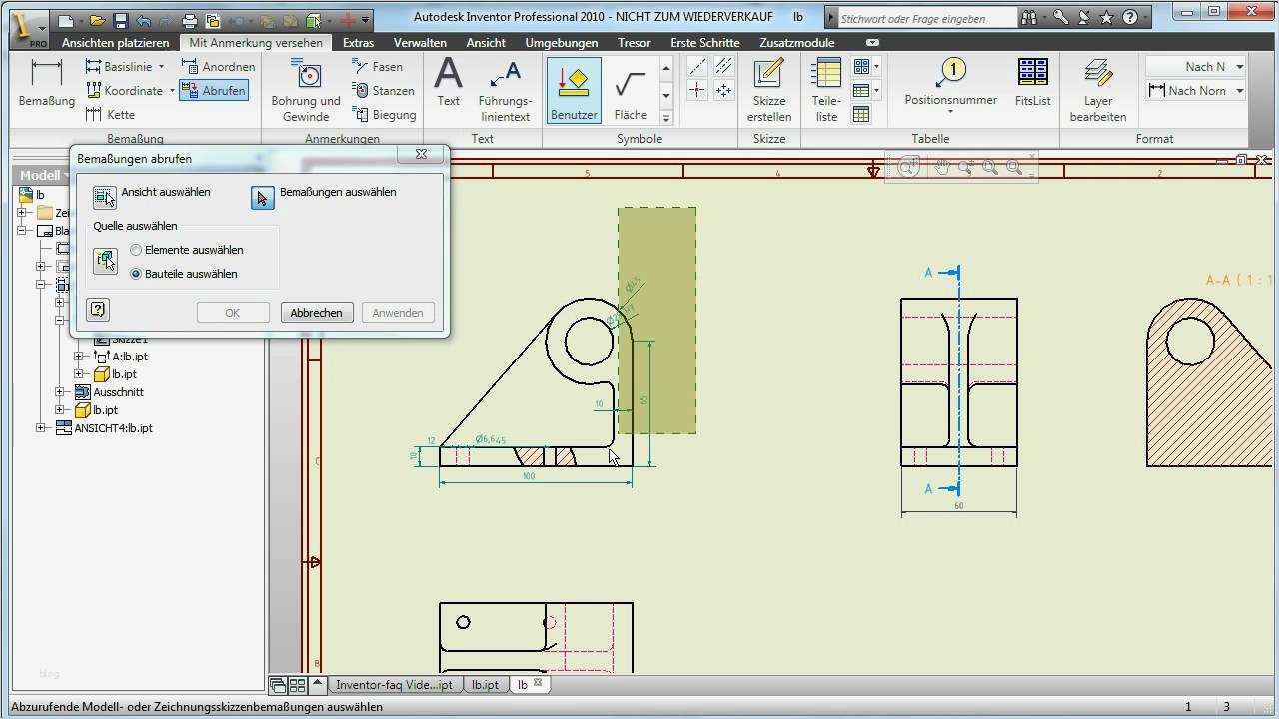Viewport: 1279px width, 719px height.
Task: Click the save disk icon in quick access toolbar
Action: 121,20
